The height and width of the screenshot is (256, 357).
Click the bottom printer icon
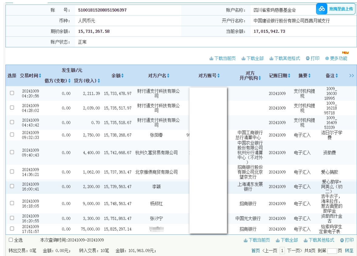tap(342, 240)
